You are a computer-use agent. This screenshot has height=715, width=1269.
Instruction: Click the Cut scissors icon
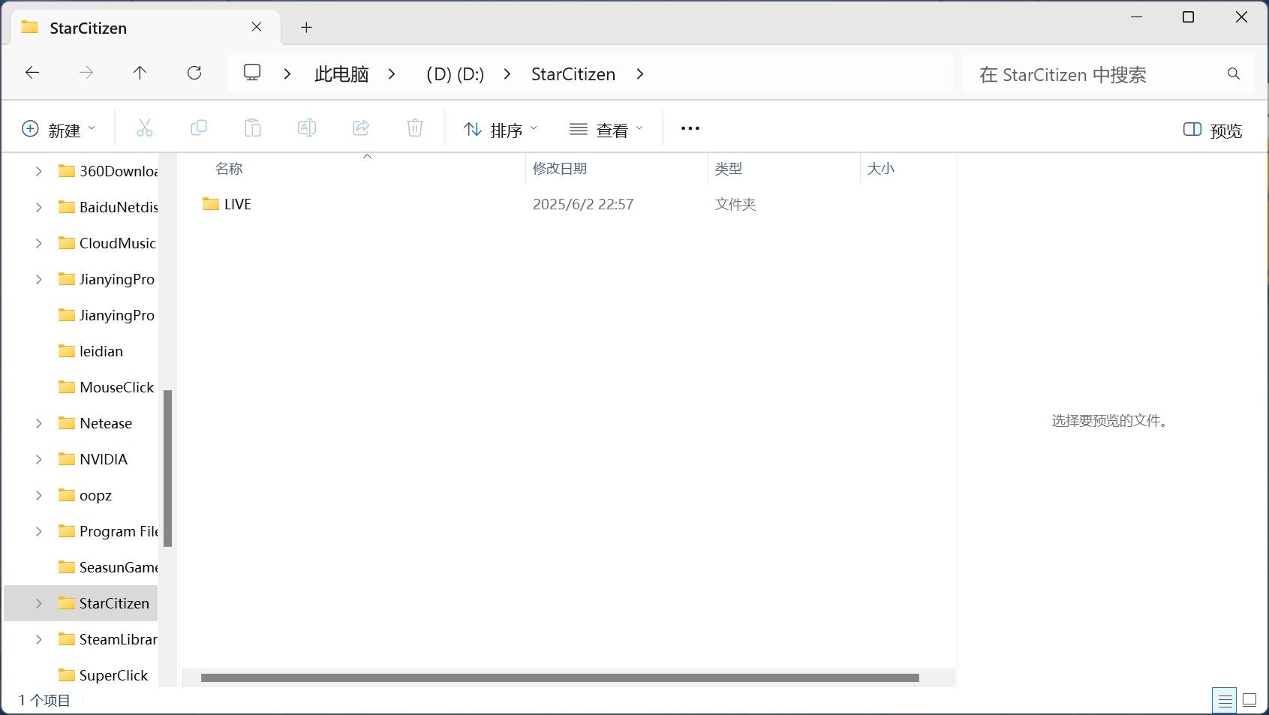145,128
